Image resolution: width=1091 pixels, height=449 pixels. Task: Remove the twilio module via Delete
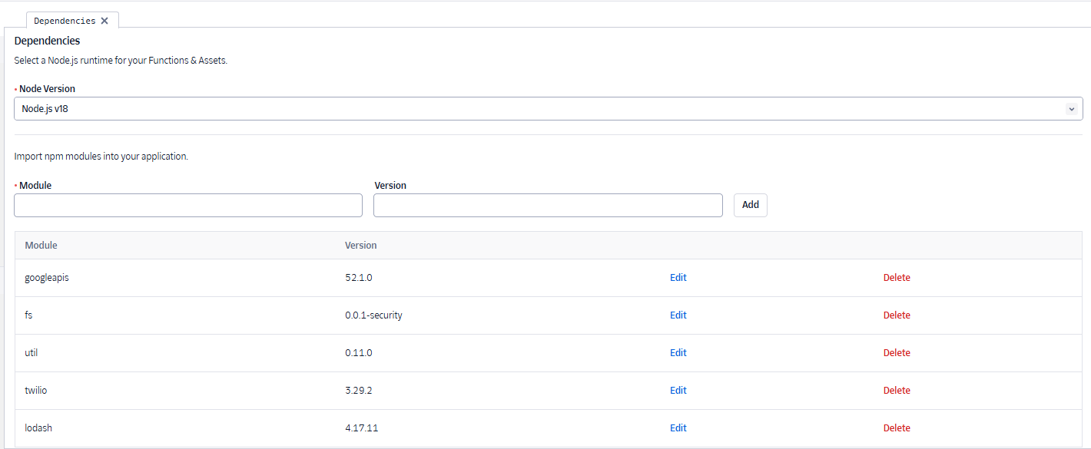point(897,391)
